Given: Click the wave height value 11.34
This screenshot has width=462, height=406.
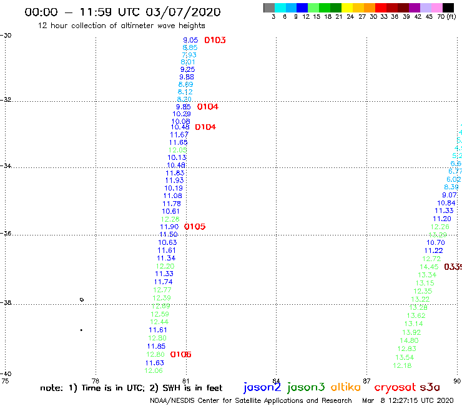Looking at the screenshot, I should [166, 259].
